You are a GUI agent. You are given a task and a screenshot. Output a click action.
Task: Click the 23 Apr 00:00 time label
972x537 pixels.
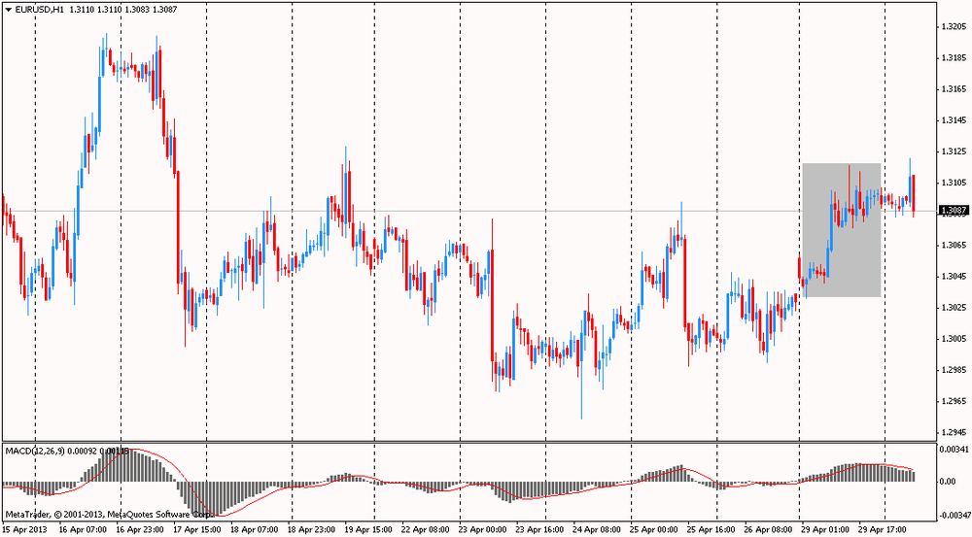[483, 530]
